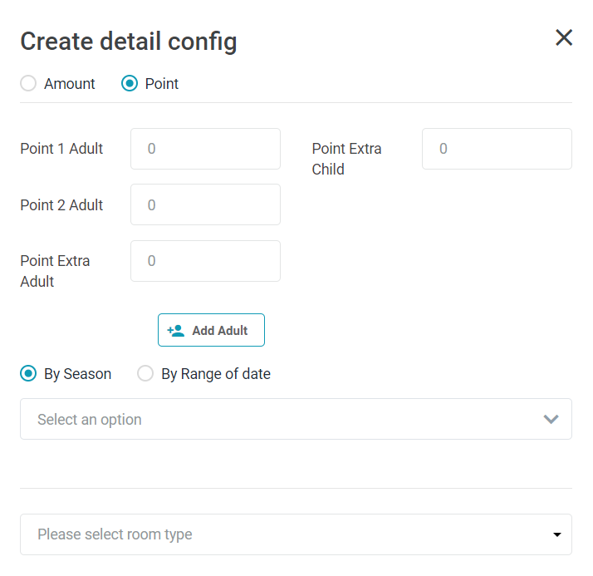Viewport: 593px width, 576px height.
Task: Select the Amount radio button
Action: [x=28, y=83]
